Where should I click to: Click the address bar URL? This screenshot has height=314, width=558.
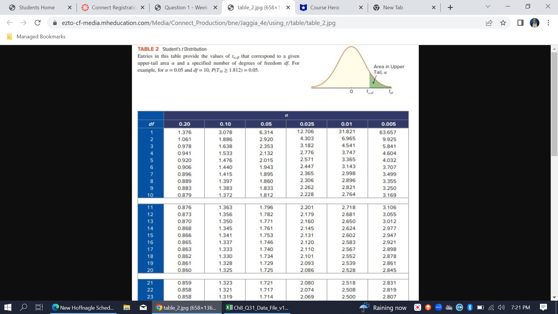(199, 23)
